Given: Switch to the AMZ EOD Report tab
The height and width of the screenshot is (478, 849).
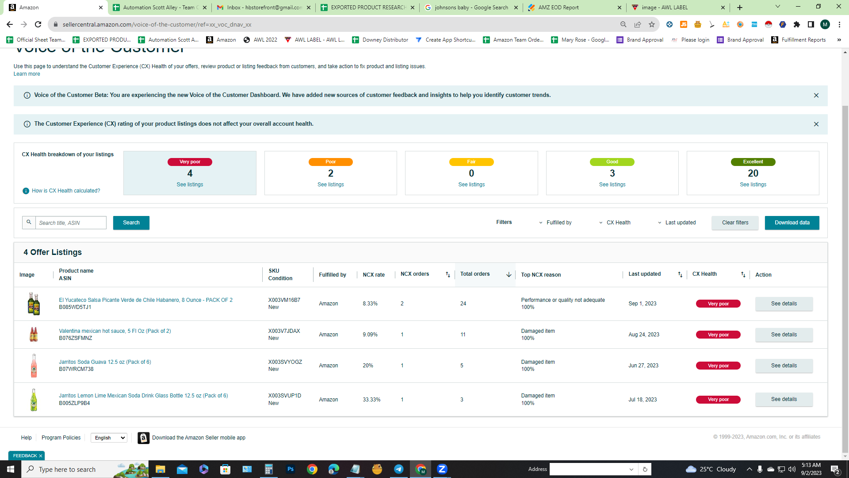Looking at the screenshot, I should point(575,8).
